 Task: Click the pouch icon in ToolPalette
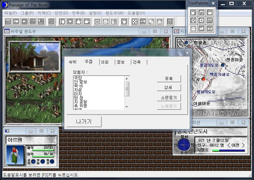pyautogui.click(x=210, y=12)
